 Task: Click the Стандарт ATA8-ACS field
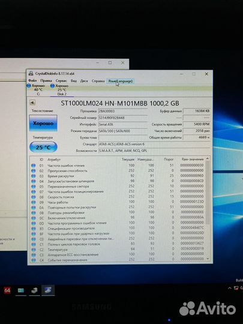154,144
